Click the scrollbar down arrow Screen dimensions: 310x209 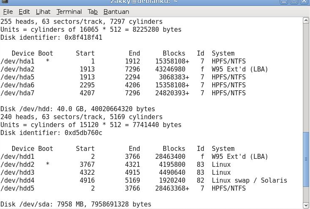[306, 205]
